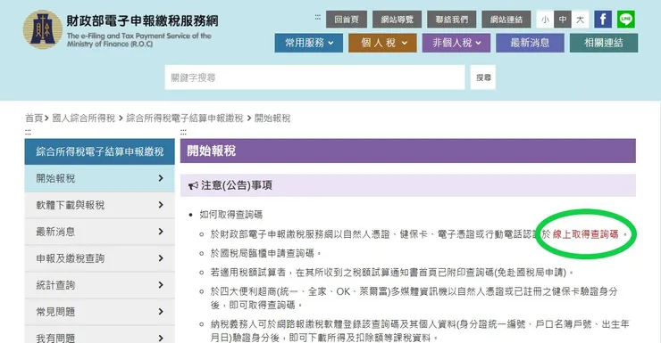
Task: Click chevron arrow on 統計查詢 row
Action: pyautogui.click(x=161, y=285)
